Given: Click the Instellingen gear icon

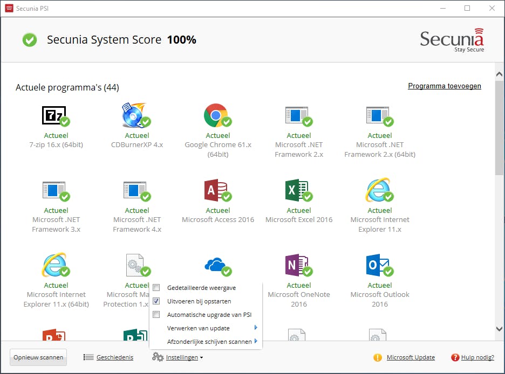Looking at the screenshot, I should pyautogui.click(x=158, y=357).
